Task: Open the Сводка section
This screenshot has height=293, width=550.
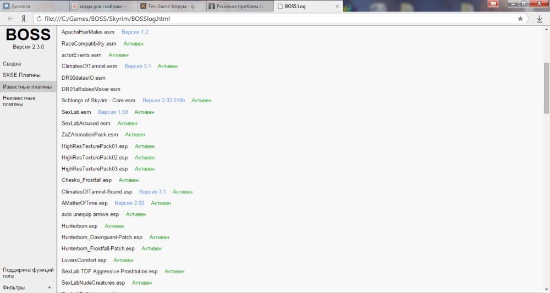Action: point(12,64)
